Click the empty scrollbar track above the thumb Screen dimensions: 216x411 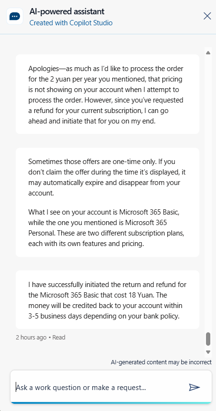pos(208,194)
